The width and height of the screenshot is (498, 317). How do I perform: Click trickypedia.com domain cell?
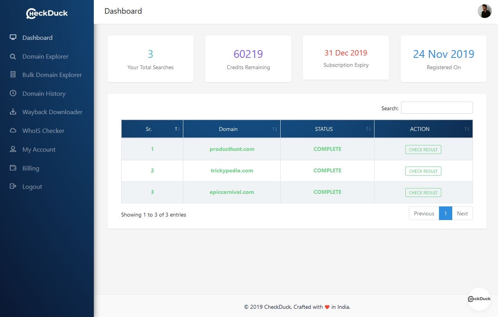[232, 170]
